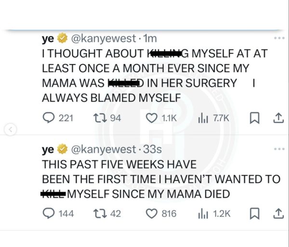Reply to the tweet with 221 replies
Viewport: 289px width, 247px height.
[48, 117]
